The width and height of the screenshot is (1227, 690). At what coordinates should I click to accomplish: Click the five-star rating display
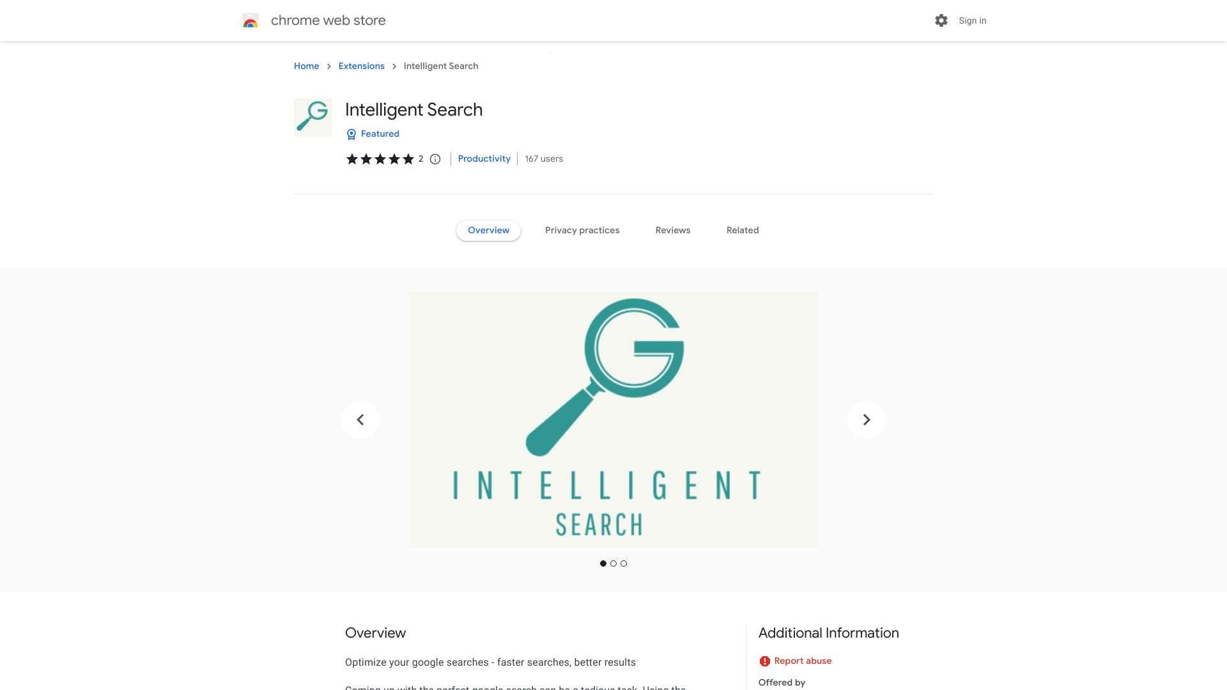pos(380,158)
